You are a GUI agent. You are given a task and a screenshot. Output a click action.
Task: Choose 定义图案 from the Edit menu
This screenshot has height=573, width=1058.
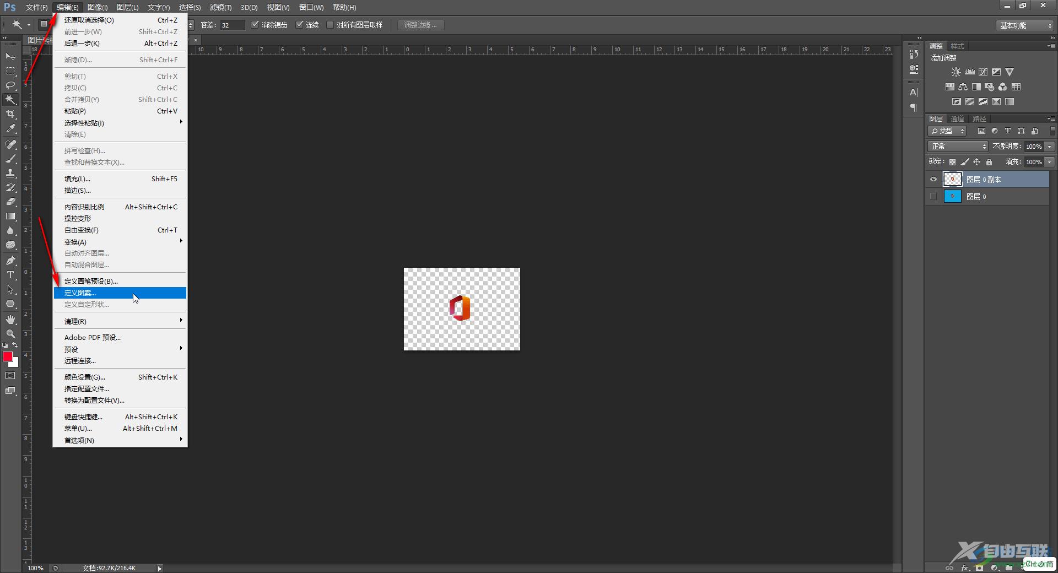[x=120, y=293]
